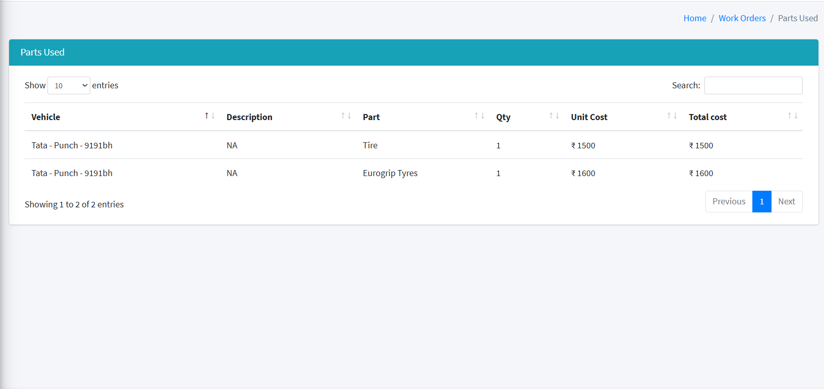This screenshot has height=389, width=824.
Task: Go to Home via breadcrumb
Action: click(x=694, y=18)
